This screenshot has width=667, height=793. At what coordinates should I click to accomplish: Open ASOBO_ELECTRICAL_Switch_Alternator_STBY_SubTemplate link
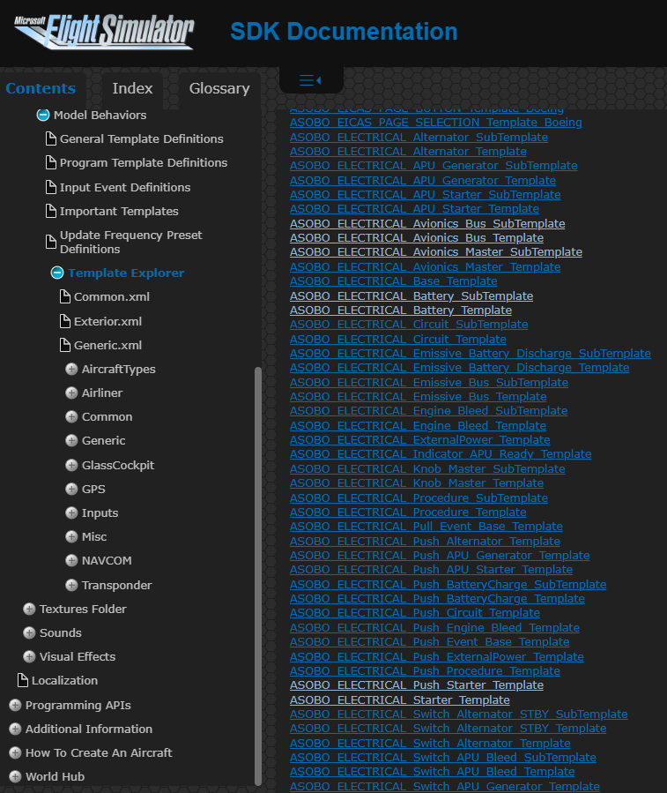click(x=459, y=714)
